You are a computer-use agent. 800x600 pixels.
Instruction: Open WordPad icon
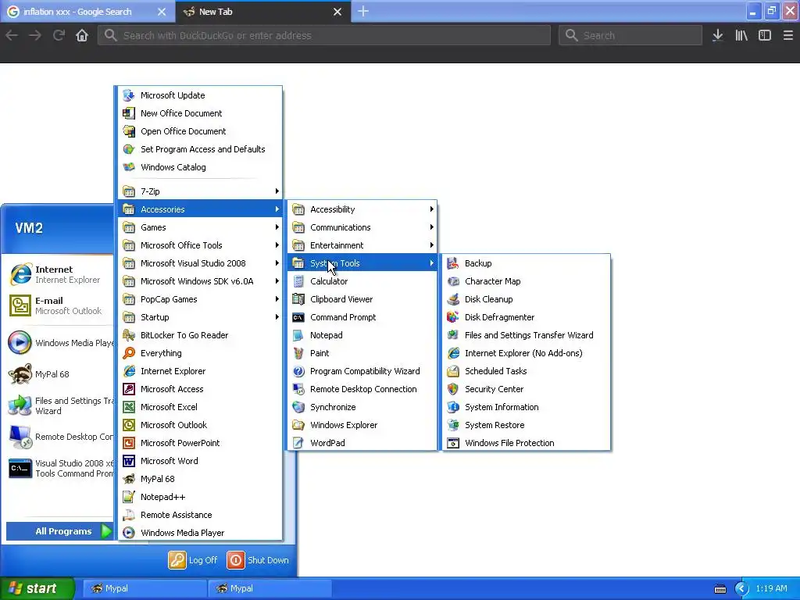pyautogui.click(x=298, y=443)
